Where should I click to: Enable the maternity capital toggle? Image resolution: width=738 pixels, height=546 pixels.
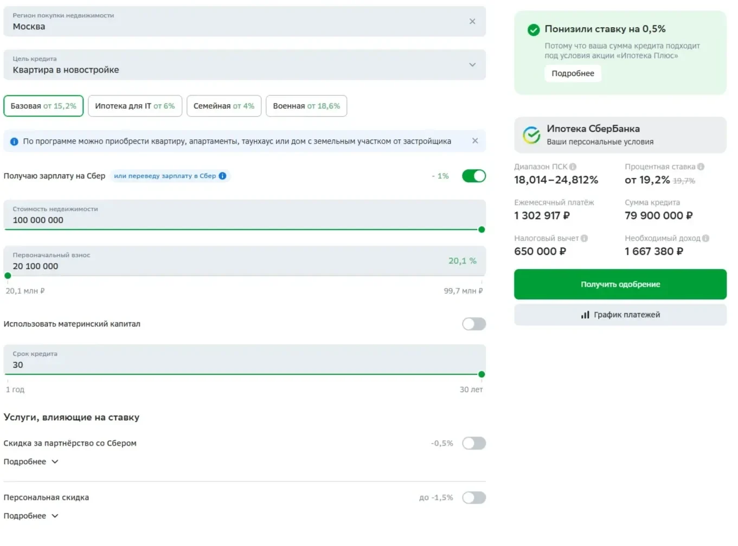tap(474, 324)
